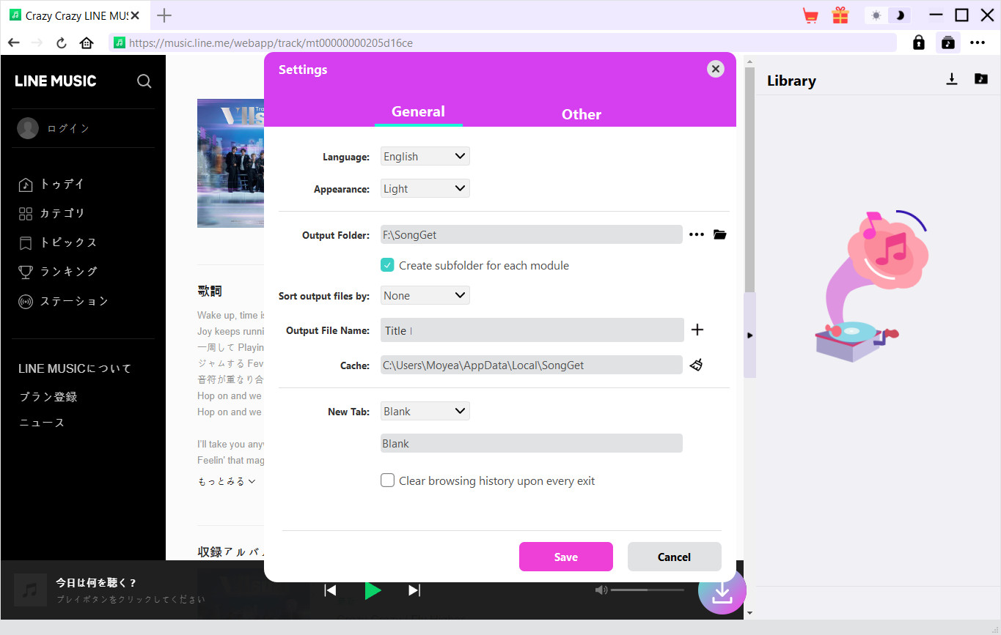Adjust the player volume slider
This screenshot has height=635, width=1001.
pos(648,590)
